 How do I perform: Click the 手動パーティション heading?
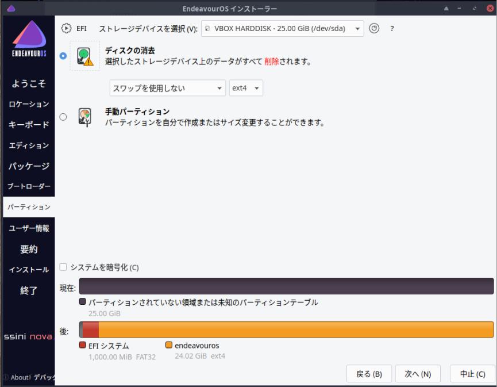(137, 112)
